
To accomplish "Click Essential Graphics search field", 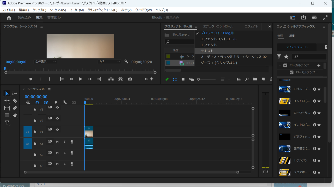I will tap(309, 56).
